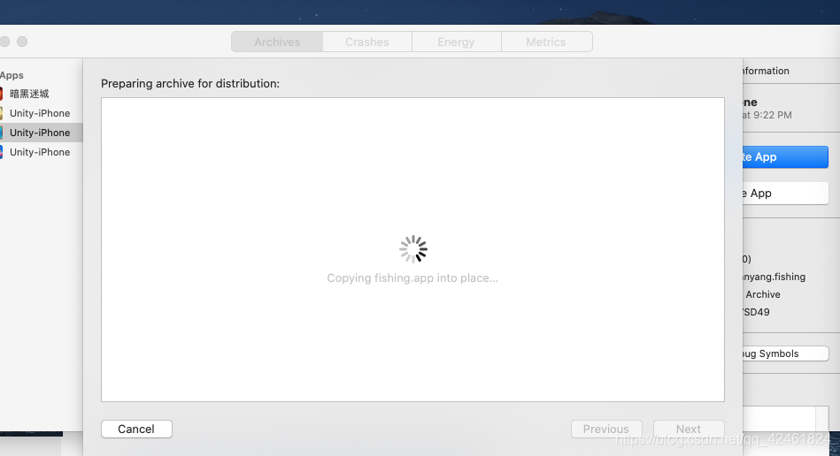Select the last Unity-iPhone app entry
Screen dimensions: 840x456
coord(40,152)
